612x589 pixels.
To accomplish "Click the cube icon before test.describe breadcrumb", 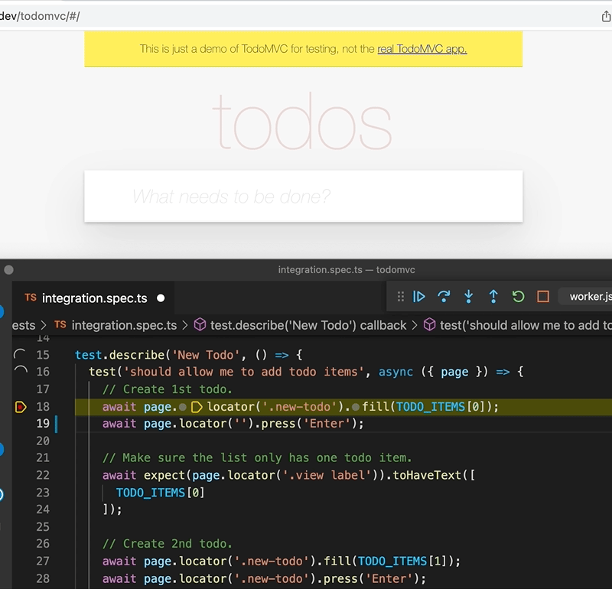I will tap(200, 325).
